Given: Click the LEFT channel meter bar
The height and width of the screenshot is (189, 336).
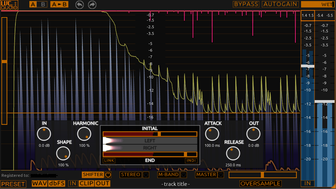Looking at the screenshot, I should (150, 141).
